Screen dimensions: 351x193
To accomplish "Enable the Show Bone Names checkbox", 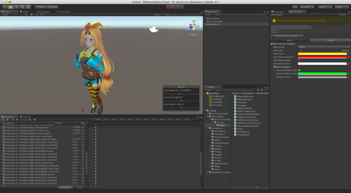I will click(x=299, y=60).
